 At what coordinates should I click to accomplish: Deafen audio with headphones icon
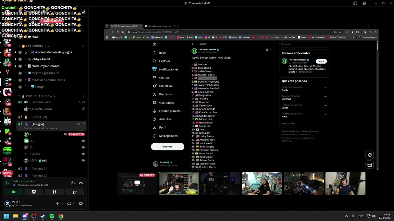pos(69,204)
